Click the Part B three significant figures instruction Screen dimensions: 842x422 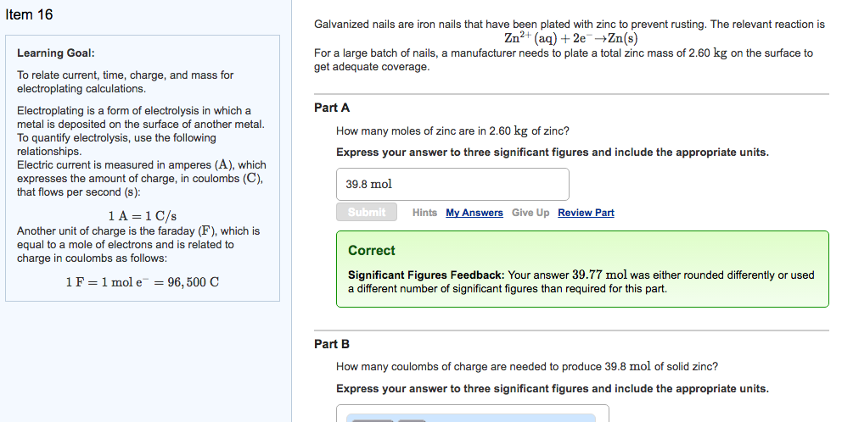click(x=552, y=389)
